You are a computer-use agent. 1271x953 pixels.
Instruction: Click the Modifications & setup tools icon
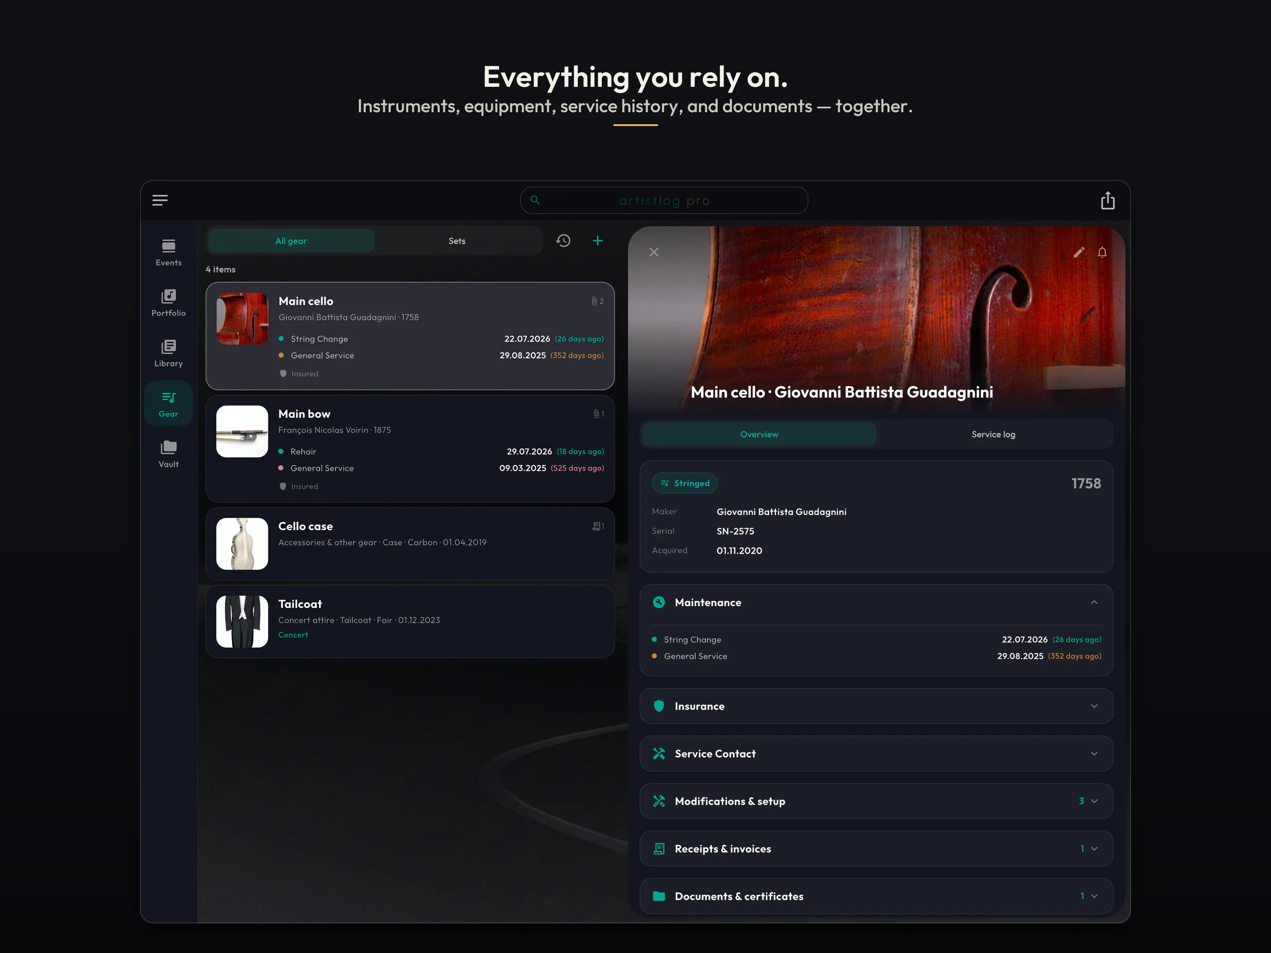tap(659, 801)
